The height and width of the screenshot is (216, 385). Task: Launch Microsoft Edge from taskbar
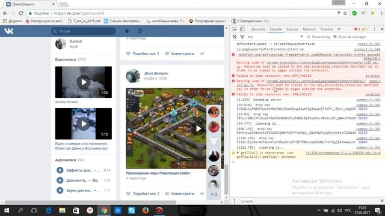click(x=49, y=211)
